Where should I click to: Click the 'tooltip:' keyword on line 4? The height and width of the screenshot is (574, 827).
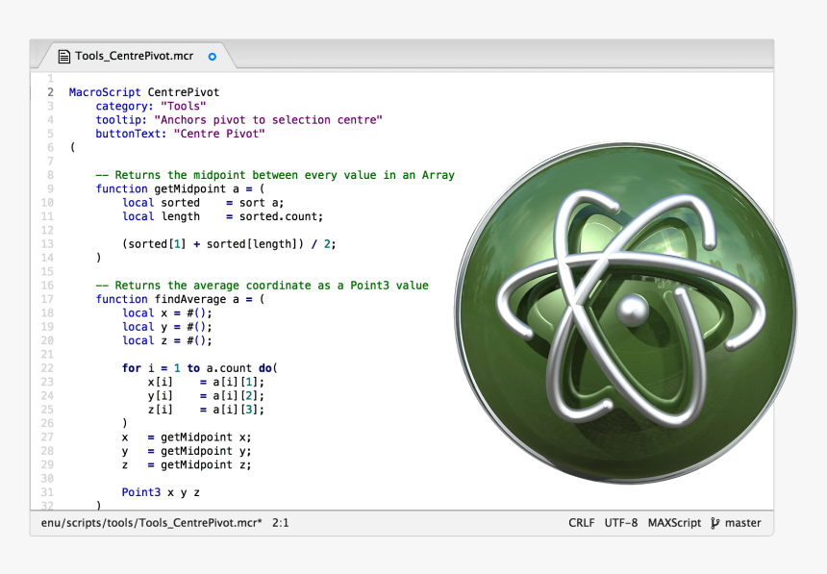[x=121, y=120]
